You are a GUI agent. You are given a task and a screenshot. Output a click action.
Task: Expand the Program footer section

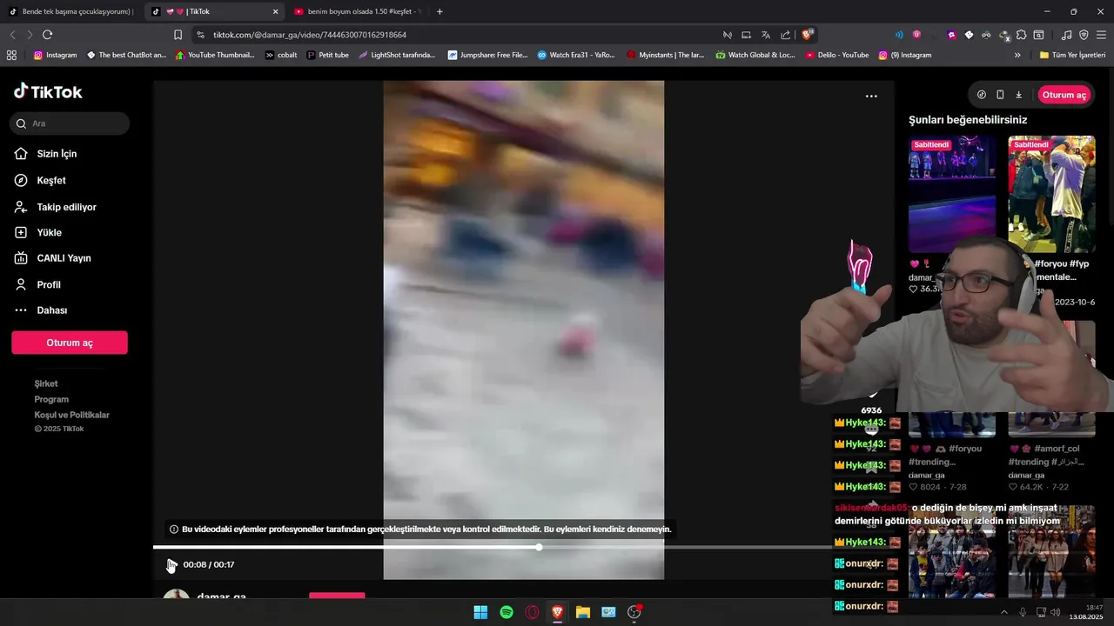(51, 399)
